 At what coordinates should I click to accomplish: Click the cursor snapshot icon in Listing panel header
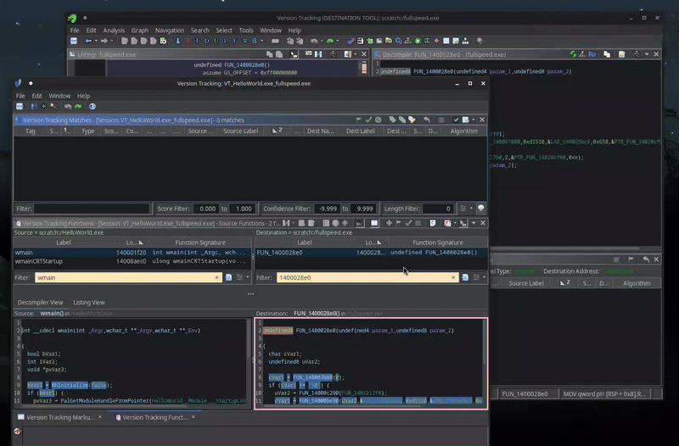[x=294, y=54]
